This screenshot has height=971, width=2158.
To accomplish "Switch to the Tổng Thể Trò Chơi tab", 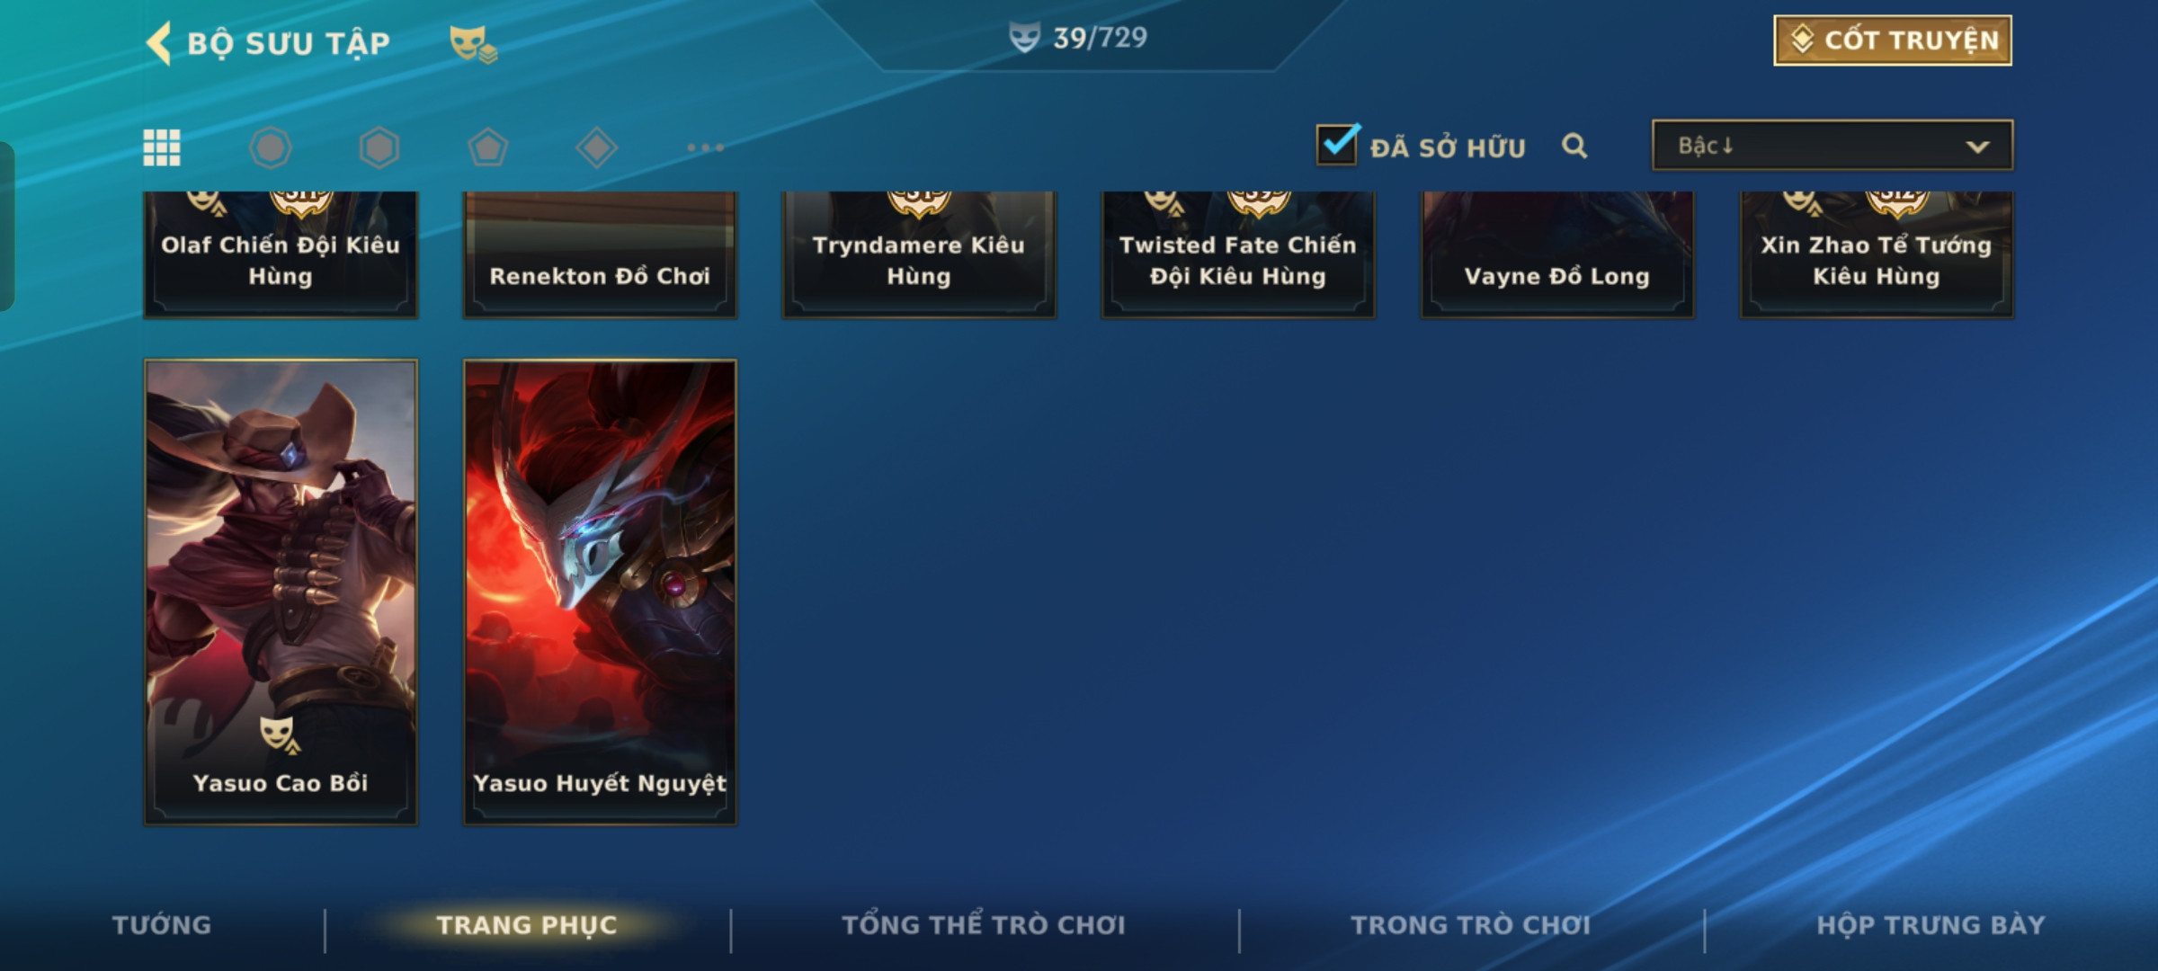I will pyautogui.click(x=984, y=925).
